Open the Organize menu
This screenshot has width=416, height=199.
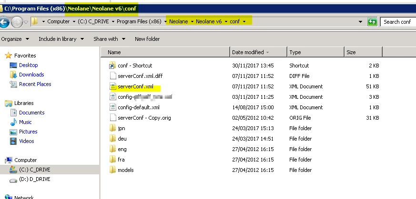pos(15,39)
